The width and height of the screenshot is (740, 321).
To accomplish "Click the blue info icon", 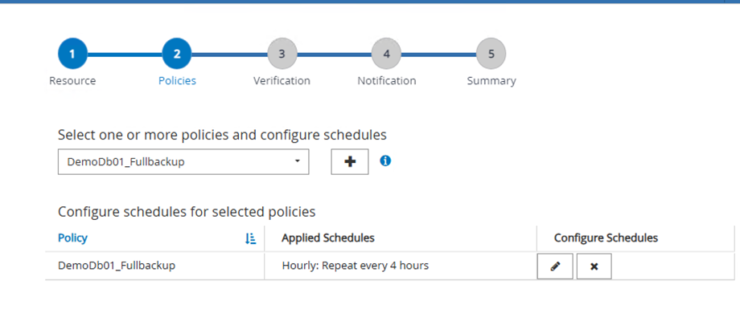I will (385, 160).
